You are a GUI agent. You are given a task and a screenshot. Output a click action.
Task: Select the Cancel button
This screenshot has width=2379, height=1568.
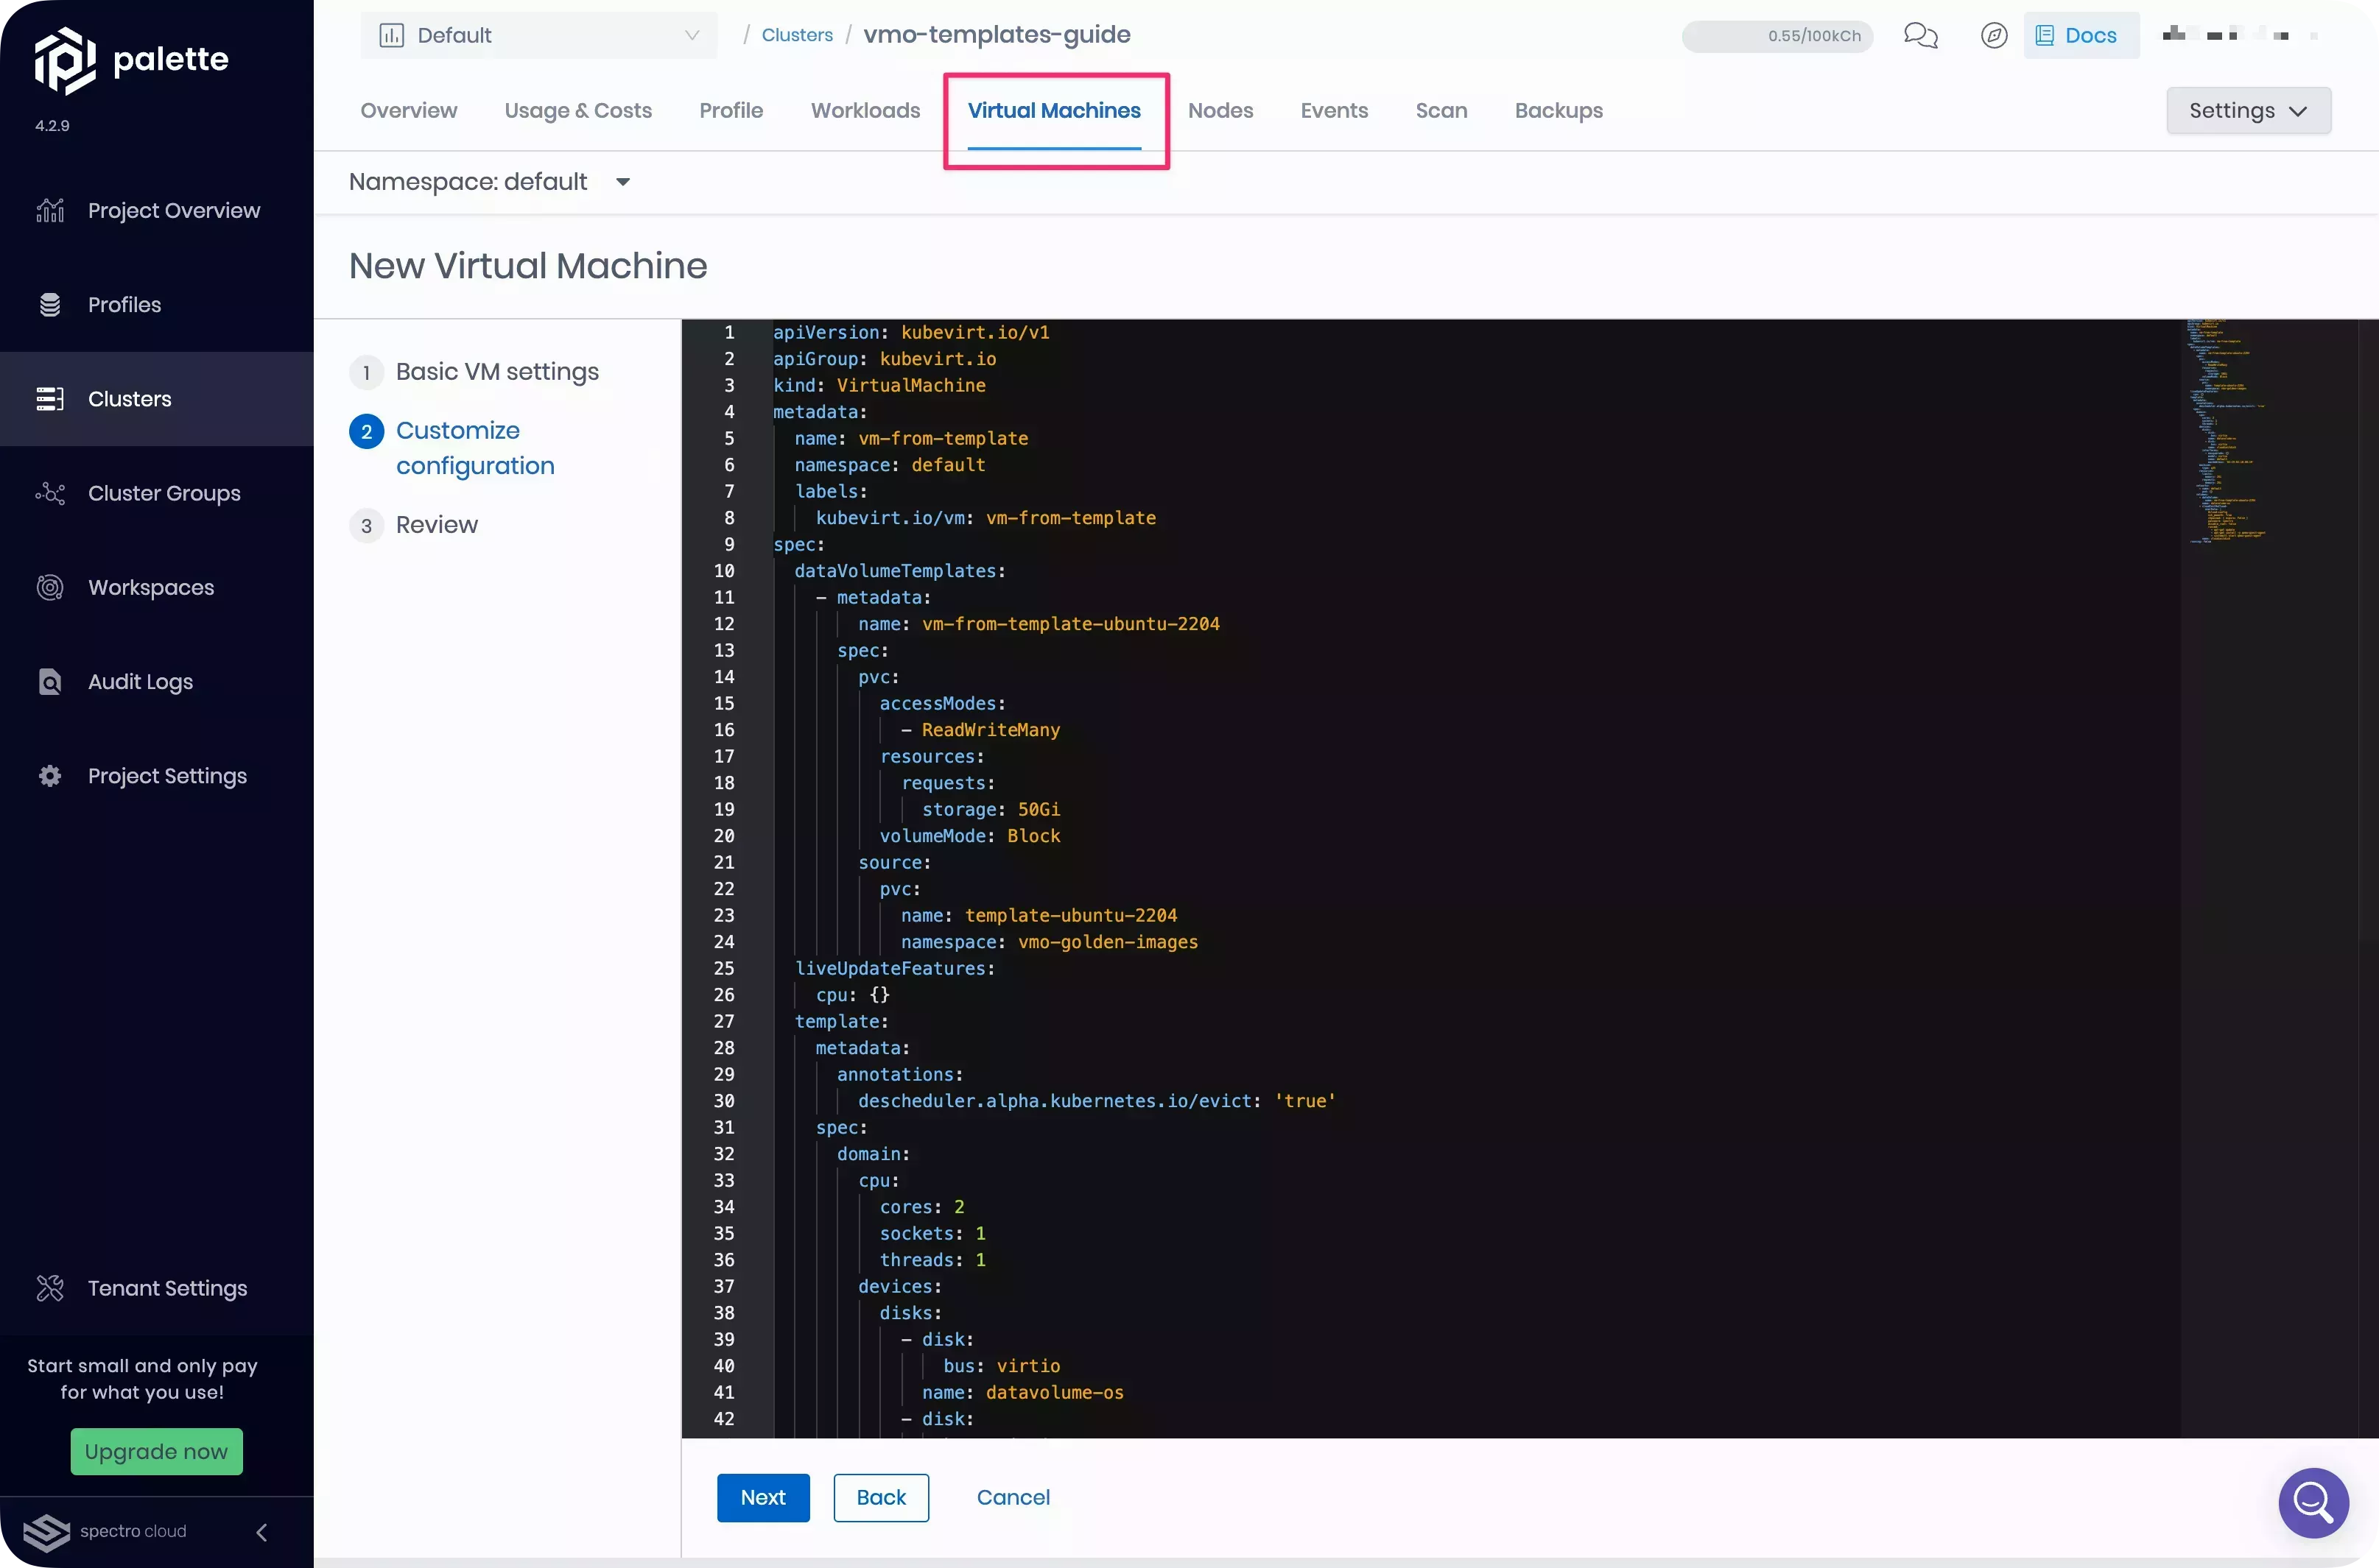(x=1012, y=1497)
